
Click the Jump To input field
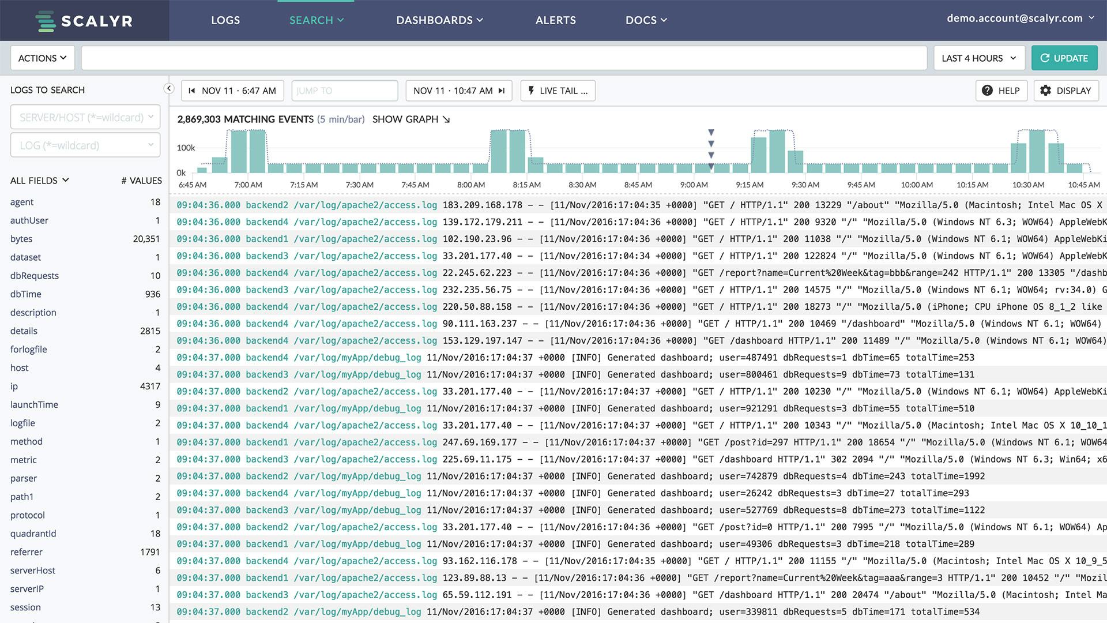click(344, 91)
